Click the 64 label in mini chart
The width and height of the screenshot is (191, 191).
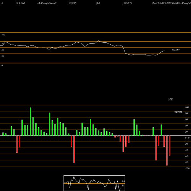click(123, 181)
